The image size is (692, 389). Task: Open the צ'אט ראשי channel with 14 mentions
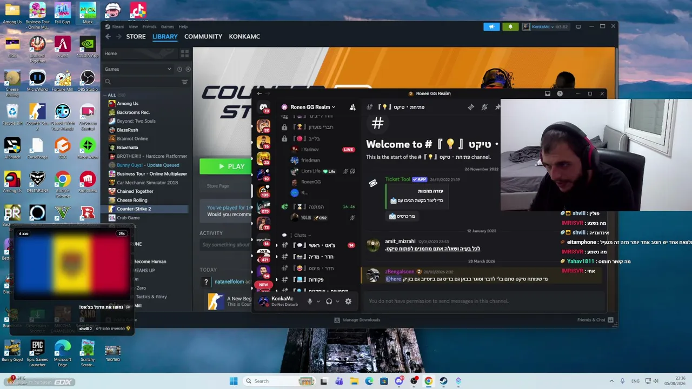(317, 245)
